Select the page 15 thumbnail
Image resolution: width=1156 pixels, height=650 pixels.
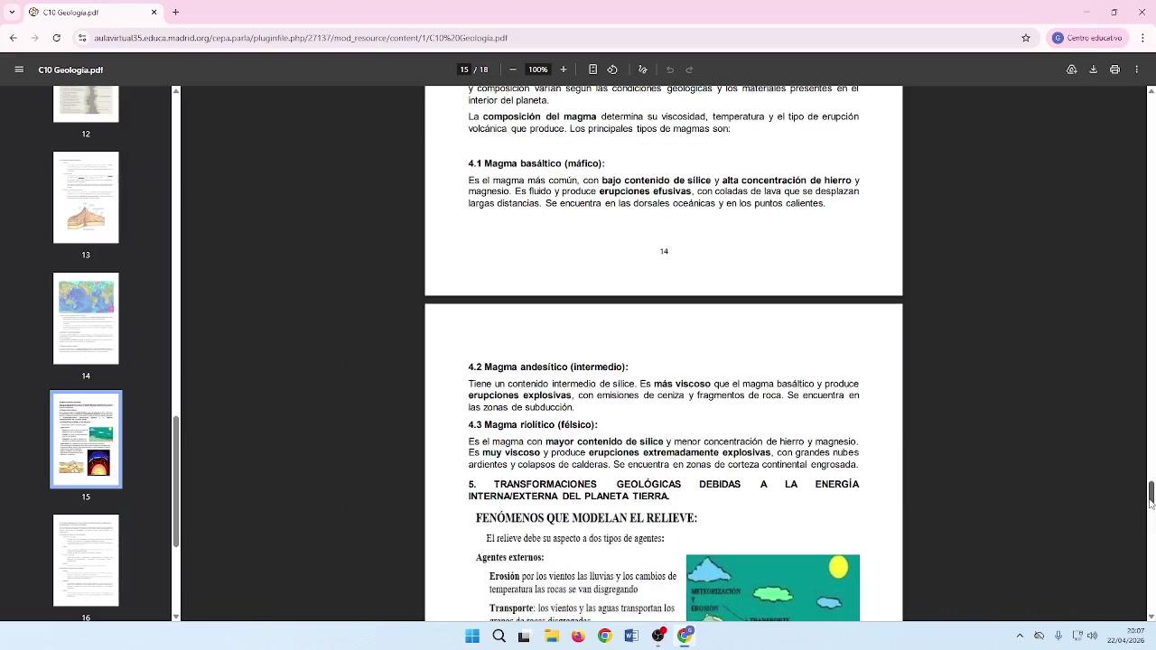pos(86,440)
